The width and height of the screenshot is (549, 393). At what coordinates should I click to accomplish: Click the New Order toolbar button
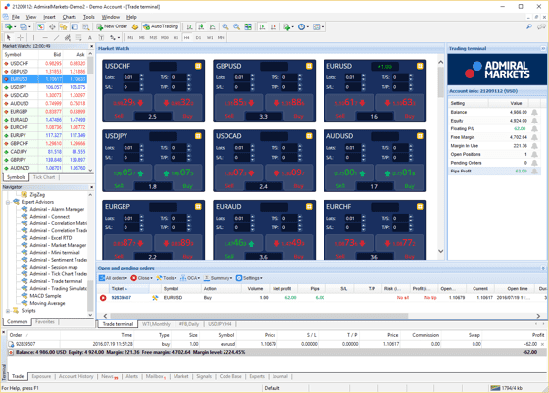(112, 26)
